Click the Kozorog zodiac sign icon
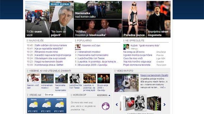 tap(106, 106)
